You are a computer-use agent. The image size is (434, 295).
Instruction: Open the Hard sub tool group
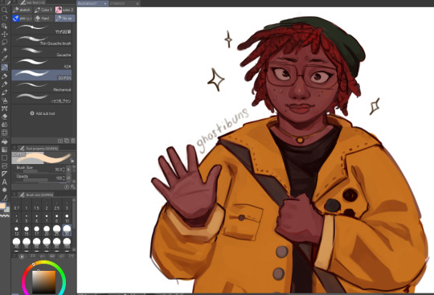43,18
